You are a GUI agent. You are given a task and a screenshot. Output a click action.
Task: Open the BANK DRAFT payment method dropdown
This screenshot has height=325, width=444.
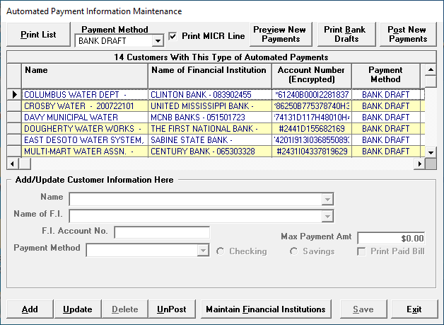158,41
